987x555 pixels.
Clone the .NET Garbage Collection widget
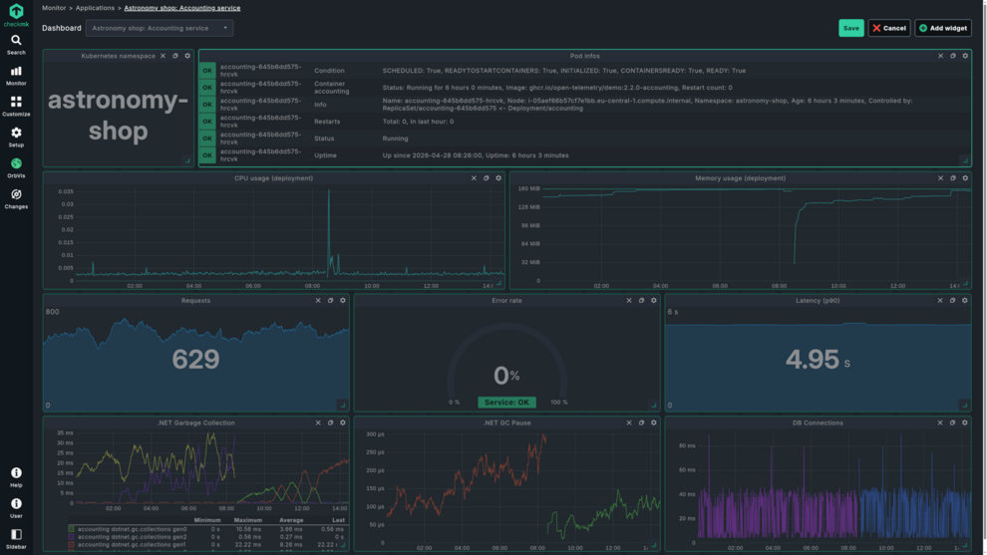click(330, 422)
